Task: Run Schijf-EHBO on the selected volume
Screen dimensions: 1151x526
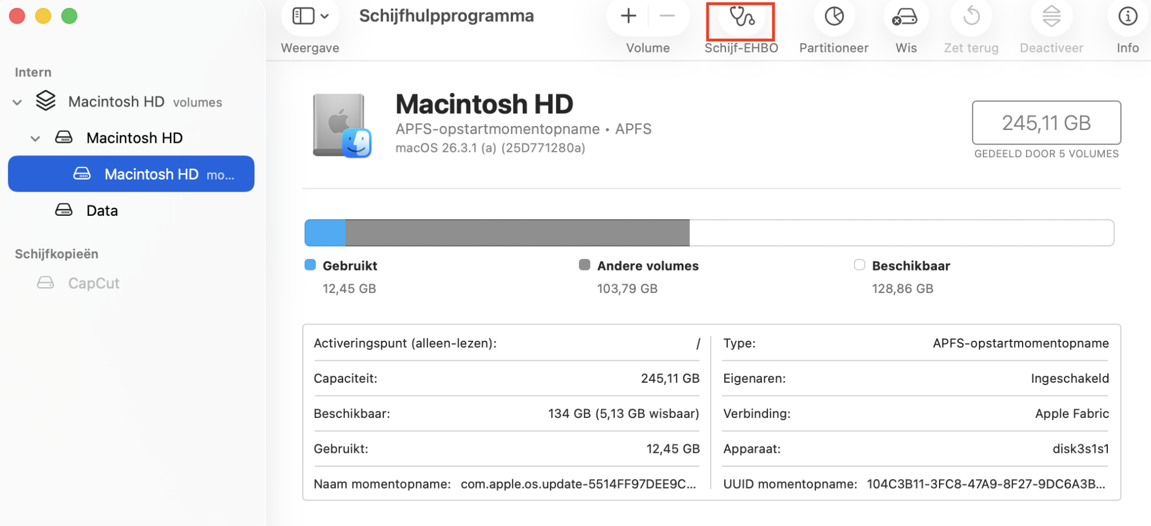Action: (x=740, y=17)
